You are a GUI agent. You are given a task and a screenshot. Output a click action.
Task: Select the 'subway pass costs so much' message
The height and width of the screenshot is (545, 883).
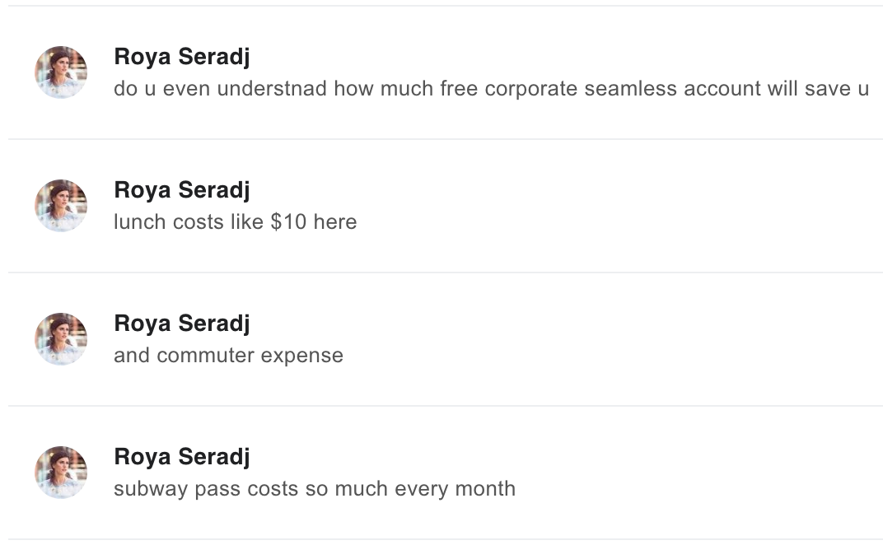point(314,489)
